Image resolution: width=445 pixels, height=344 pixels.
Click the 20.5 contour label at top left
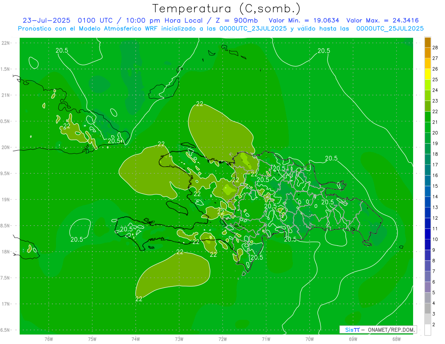coord(62,51)
